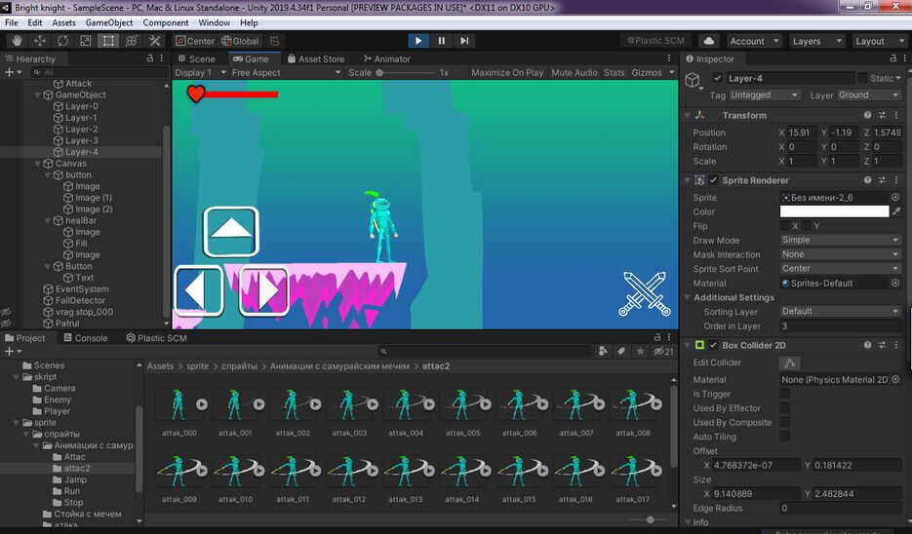Open custom editor tools icon
The height and width of the screenshot is (534, 912).
coord(155,41)
